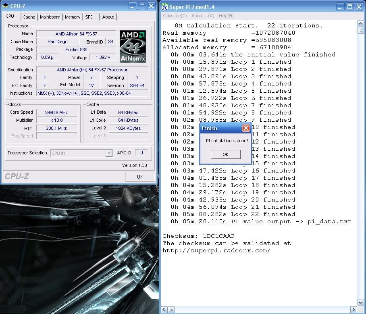Open the About...(A) menu in Super PI
The width and height of the screenshot is (366, 314).
203,16
